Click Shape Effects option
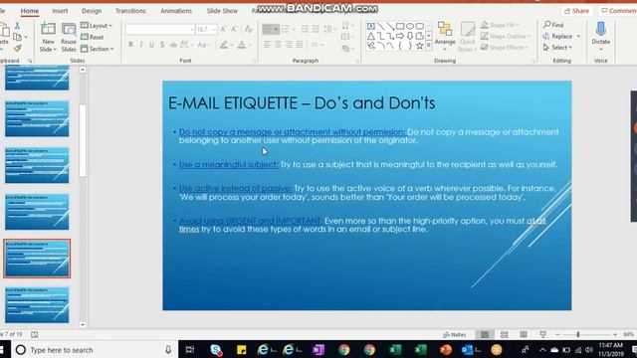This screenshot has height=358, width=637. (x=505, y=48)
